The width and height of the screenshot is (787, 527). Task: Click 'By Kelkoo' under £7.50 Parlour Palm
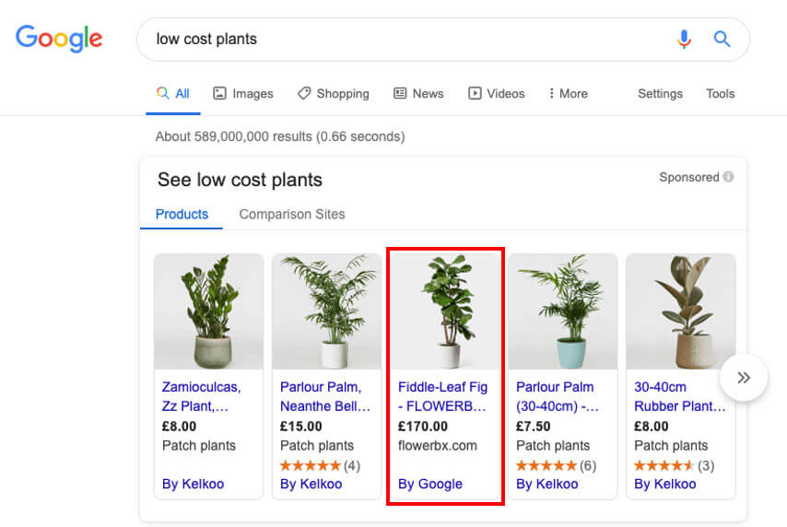(547, 485)
